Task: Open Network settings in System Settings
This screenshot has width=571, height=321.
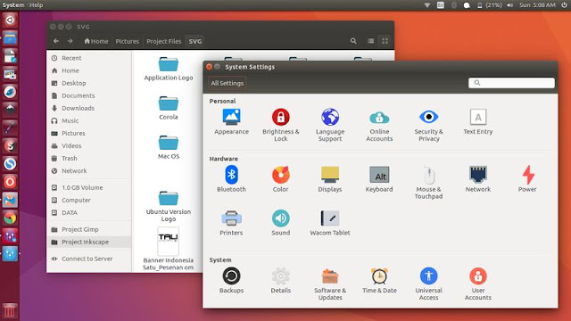Action: [x=478, y=178]
